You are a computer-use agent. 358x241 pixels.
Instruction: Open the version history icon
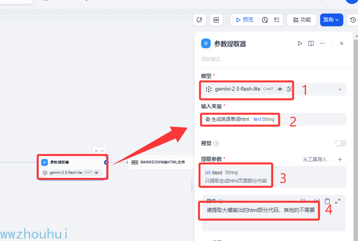pos(353,20)
